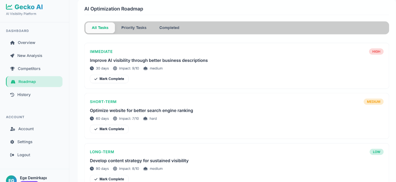Click the Overview home icon
Screen dimensions: 396x182
pos(13,43)
